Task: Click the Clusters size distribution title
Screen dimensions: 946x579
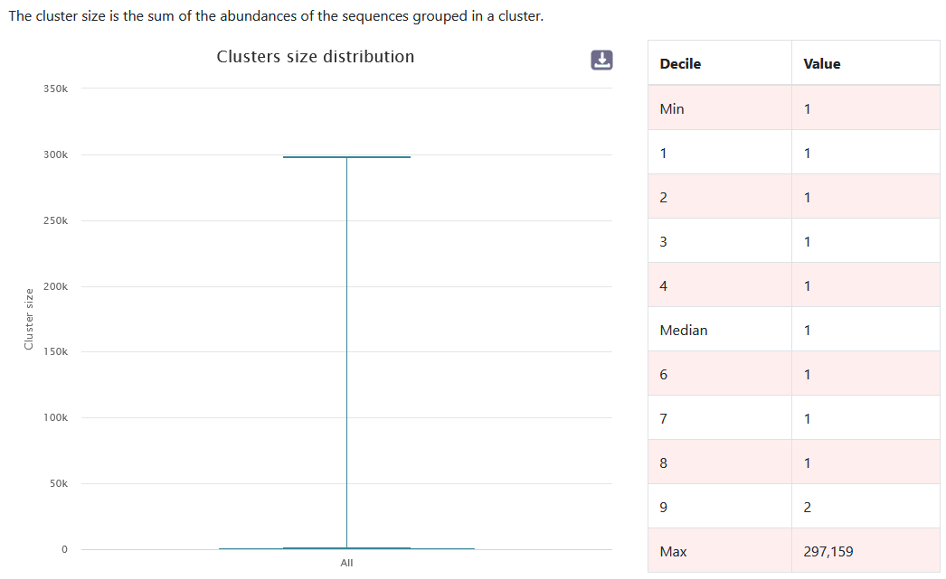Action: [315, 56]
